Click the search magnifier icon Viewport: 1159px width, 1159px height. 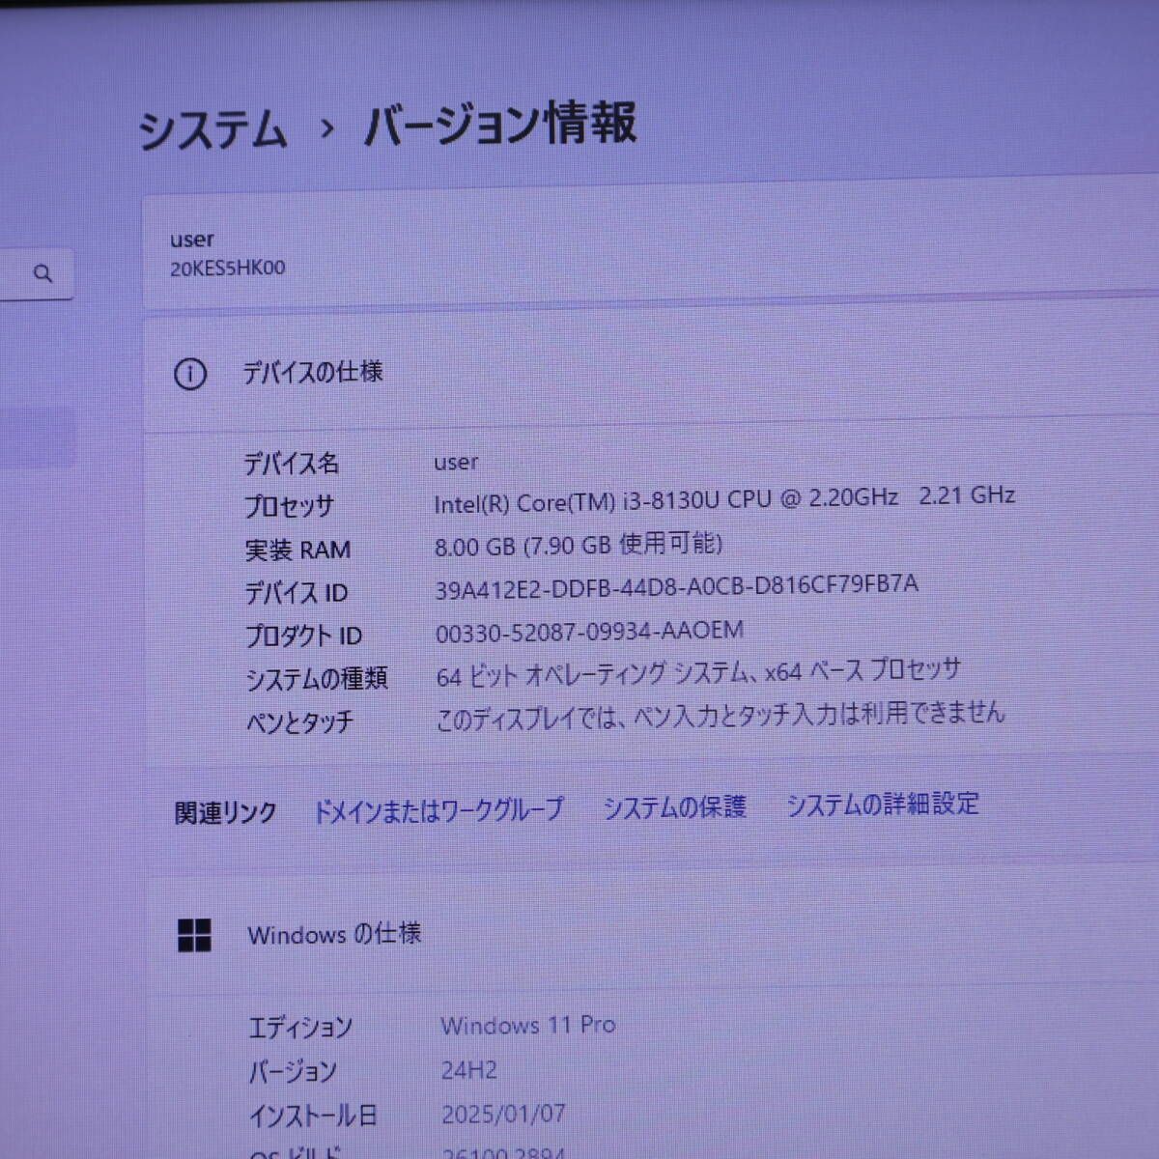42,274
